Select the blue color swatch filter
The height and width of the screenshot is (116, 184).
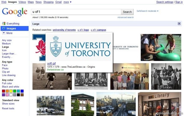click(22, 91)
